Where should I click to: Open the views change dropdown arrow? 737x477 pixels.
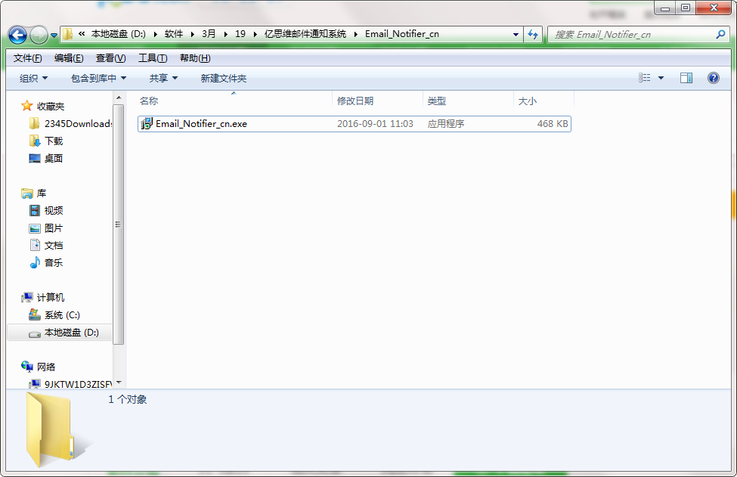pos(661,78)
